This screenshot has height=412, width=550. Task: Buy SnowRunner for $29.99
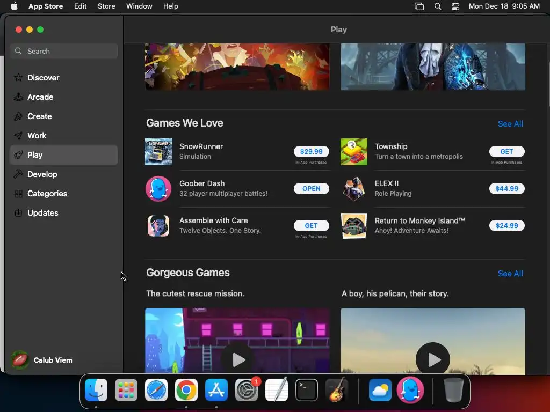point(312,151)
